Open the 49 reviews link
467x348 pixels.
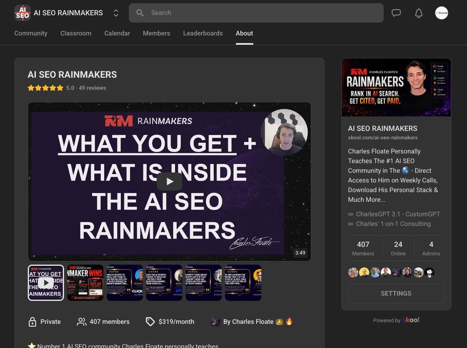tap(92, 88)
